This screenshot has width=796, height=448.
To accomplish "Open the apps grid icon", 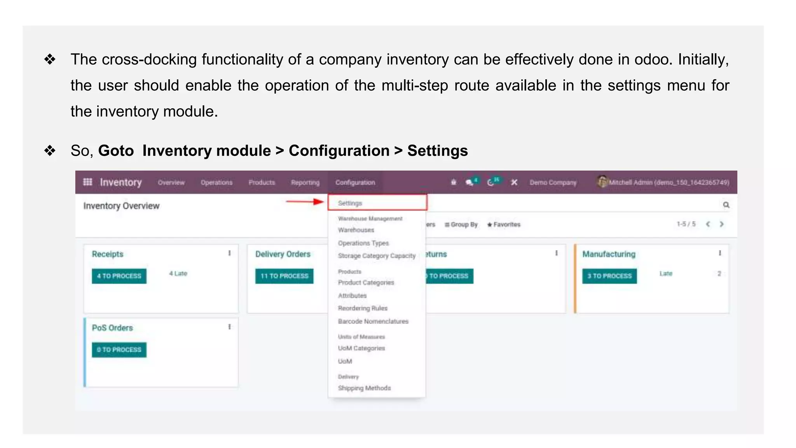I will 88,182.
